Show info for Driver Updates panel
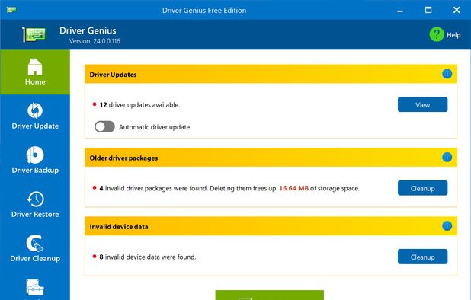Screen dimensions: 471x300 point(447,74)
